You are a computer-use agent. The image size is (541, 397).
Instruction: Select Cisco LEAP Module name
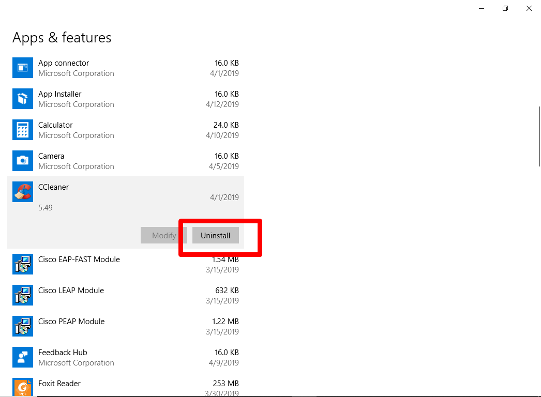[x=71, y=291]
